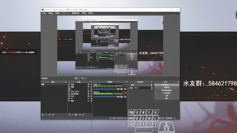Lock the 键盘 source
This screenshot has width=237, height=133.
pos(91,87)
